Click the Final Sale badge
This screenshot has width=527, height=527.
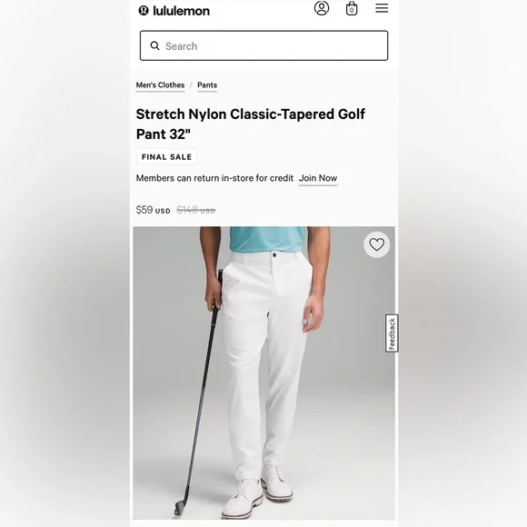point(166,157)
